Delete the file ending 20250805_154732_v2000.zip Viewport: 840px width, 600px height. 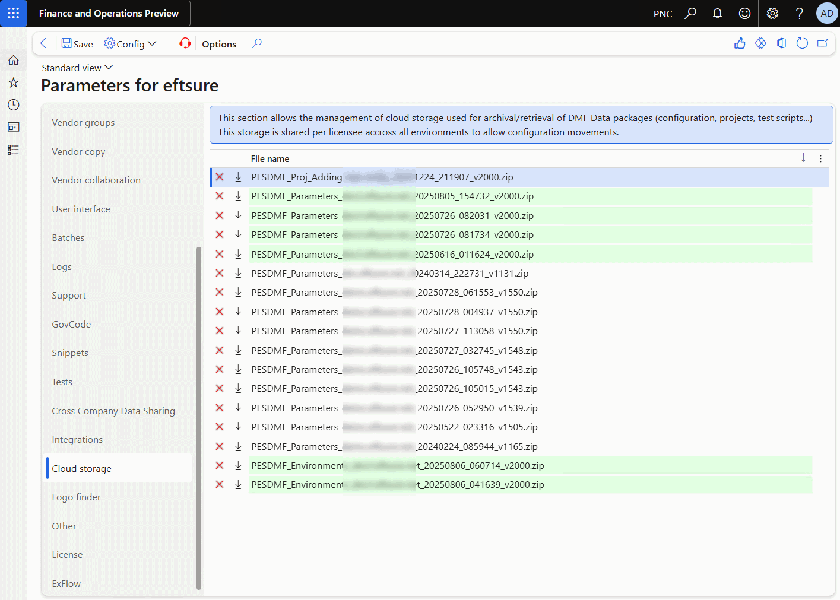[220, 196]
